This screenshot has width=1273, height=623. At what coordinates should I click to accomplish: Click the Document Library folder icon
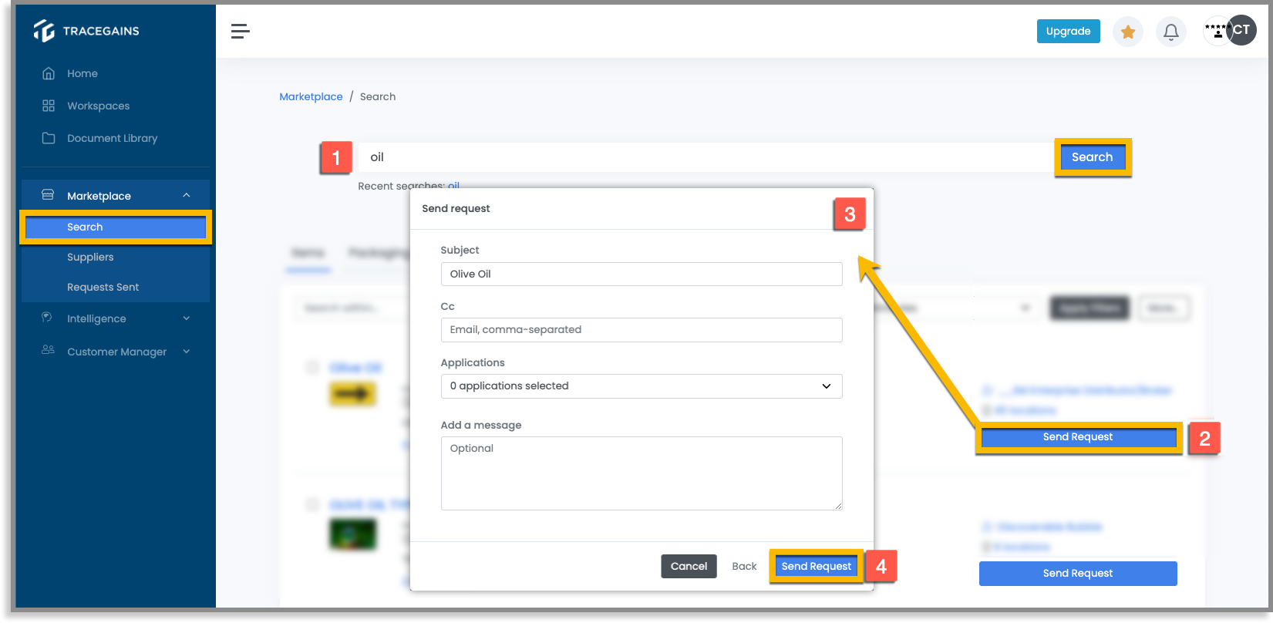[x=49, y=138]
